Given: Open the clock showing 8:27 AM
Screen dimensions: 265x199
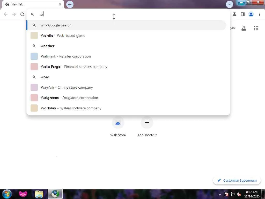Looking at the screenshot, I should point(252,194).
